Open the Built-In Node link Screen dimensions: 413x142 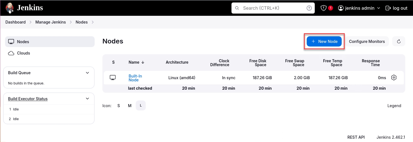[135, 78]
